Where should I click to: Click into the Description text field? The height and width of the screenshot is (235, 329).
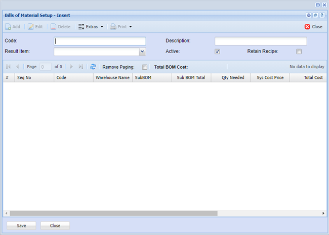click(x=261, y=41)
